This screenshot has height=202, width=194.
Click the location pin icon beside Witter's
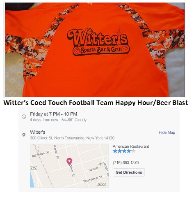[x=24, y=135]
